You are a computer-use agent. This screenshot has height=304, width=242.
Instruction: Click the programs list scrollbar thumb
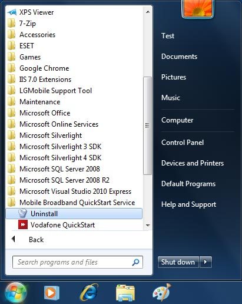(x=147, y=125)
